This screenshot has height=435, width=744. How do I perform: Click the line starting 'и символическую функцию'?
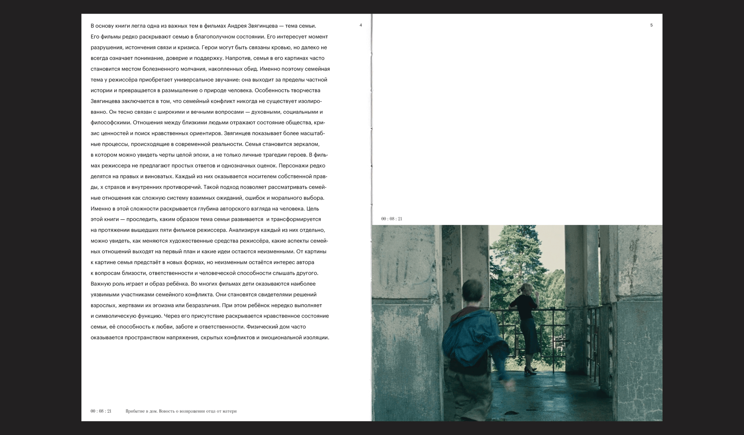tap(210, 316)
